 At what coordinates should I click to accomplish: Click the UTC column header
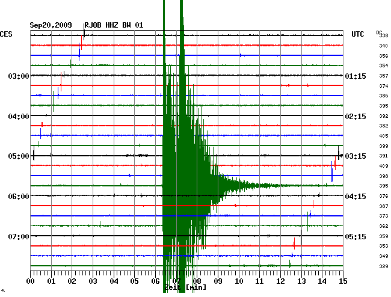tap(357, 34)
